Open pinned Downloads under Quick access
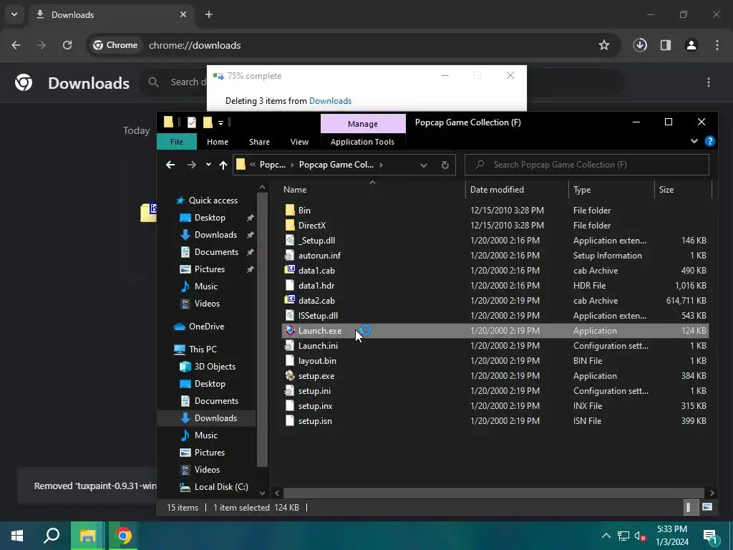 [215, 235]
